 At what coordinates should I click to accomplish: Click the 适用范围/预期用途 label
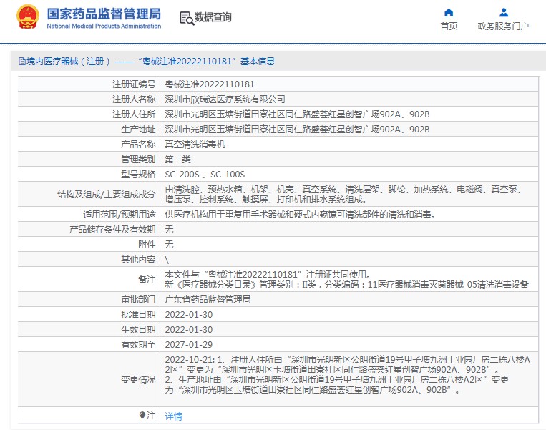(x=119, y=215)
